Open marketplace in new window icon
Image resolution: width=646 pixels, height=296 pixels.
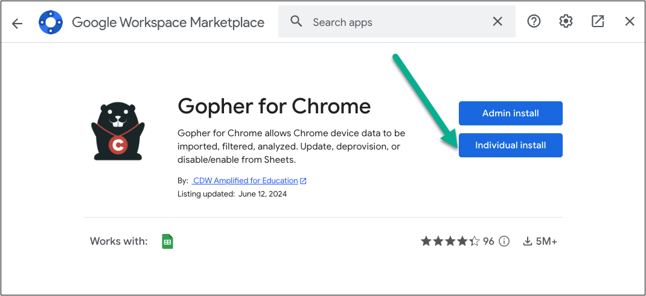pos(597,21)
